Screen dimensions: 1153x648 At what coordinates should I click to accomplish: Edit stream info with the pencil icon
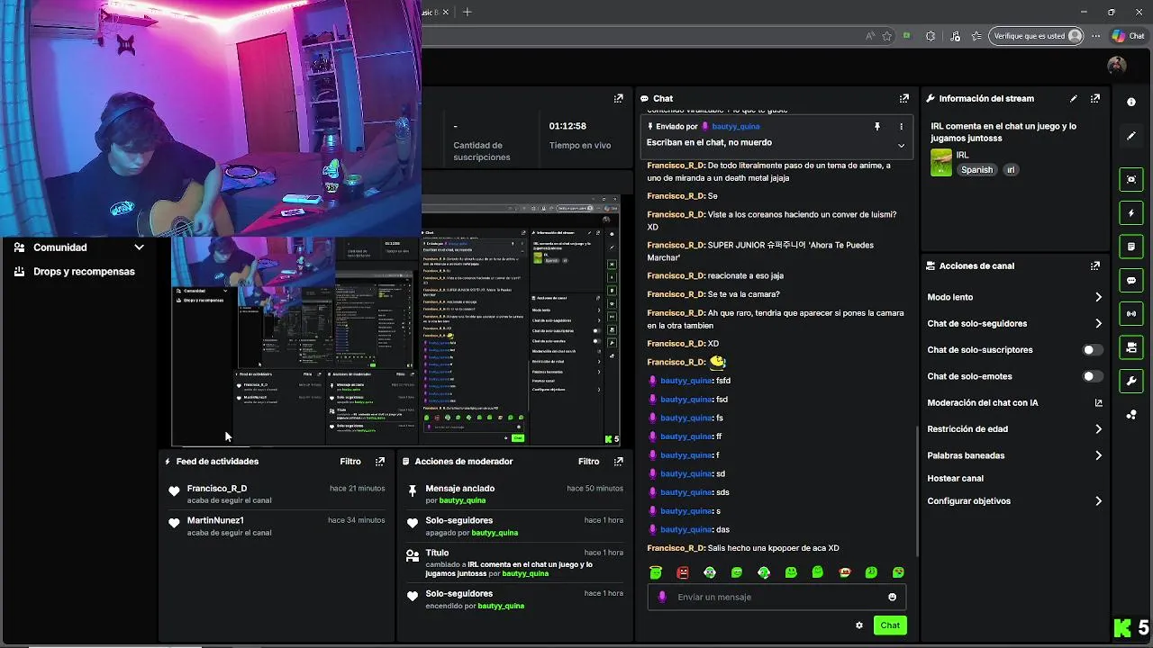[x=1073, y=99]
